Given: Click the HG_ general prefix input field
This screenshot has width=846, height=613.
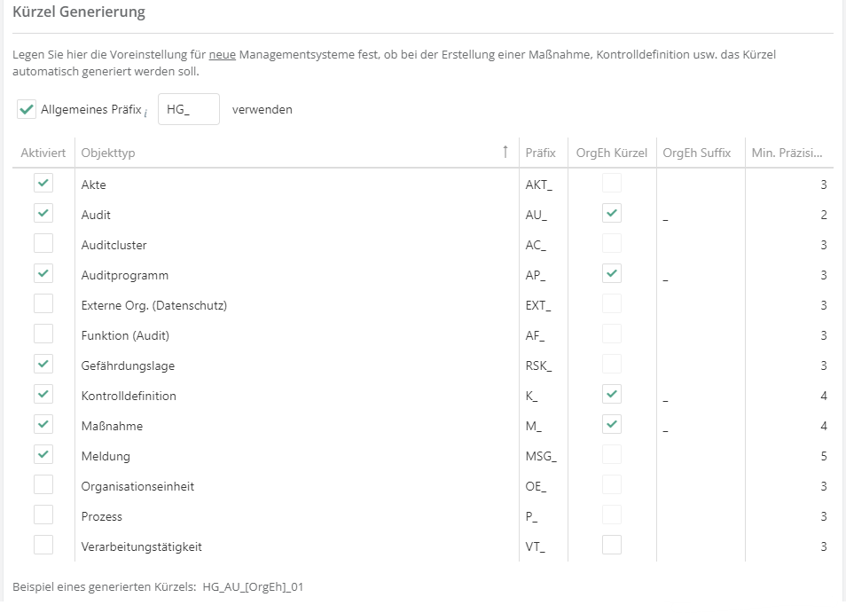Looking at the screenshot, I should [188, 110].
